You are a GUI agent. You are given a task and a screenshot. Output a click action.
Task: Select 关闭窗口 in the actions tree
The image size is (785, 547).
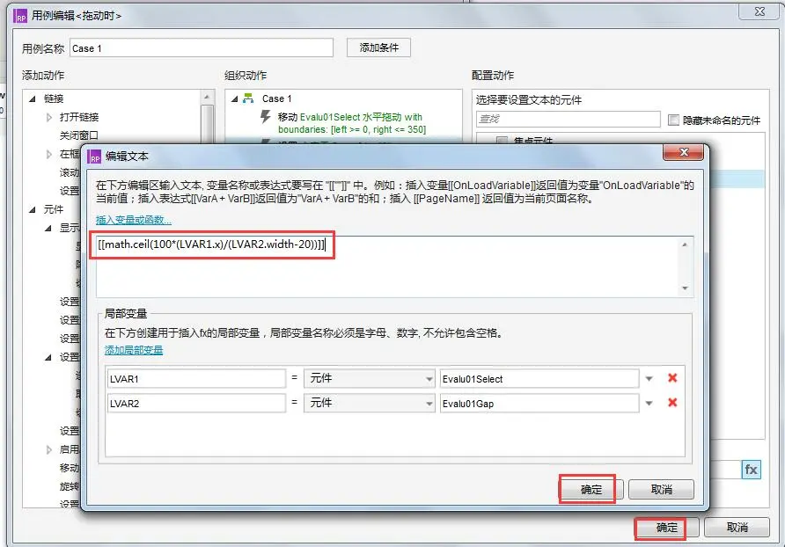[x=79, y=135]
